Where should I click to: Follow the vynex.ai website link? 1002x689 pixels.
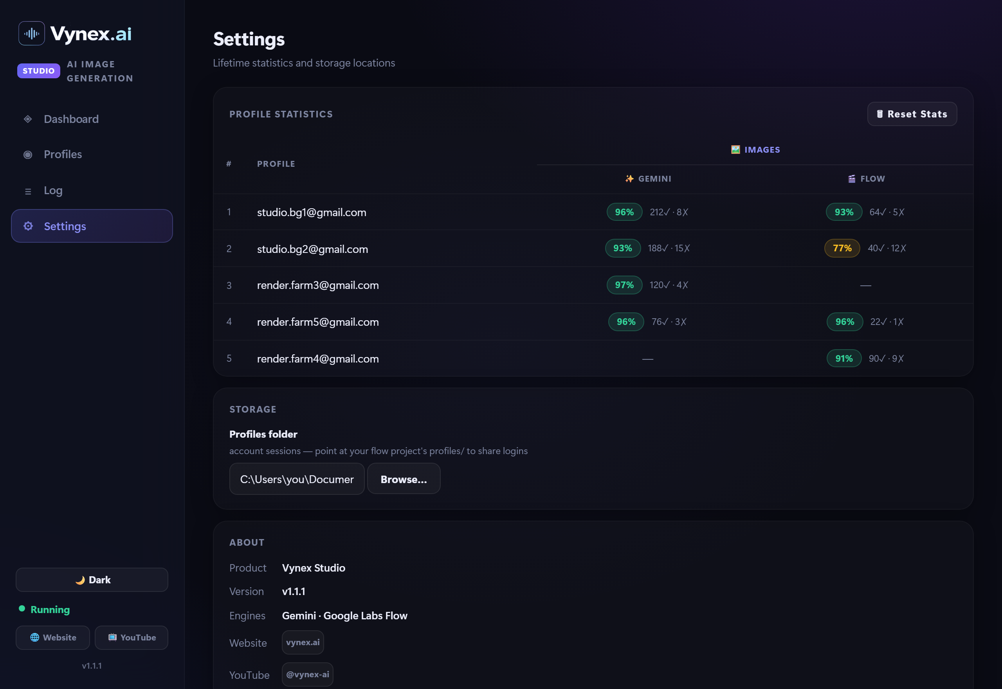click(x=303, y=642)
